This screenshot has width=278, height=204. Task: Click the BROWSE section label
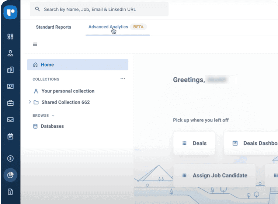coord(41,116)
